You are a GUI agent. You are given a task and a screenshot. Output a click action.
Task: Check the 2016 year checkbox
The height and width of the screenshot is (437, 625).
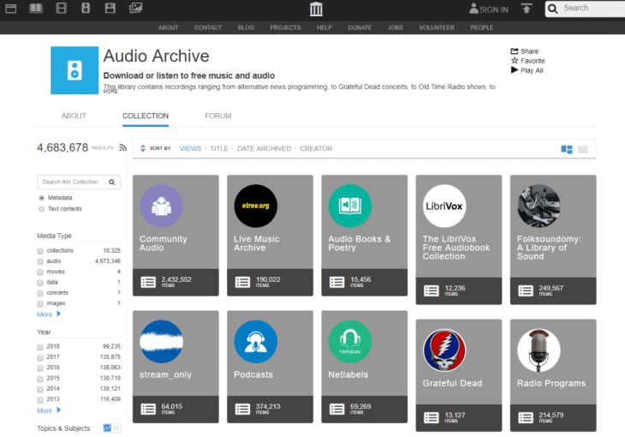click(40, 368)
